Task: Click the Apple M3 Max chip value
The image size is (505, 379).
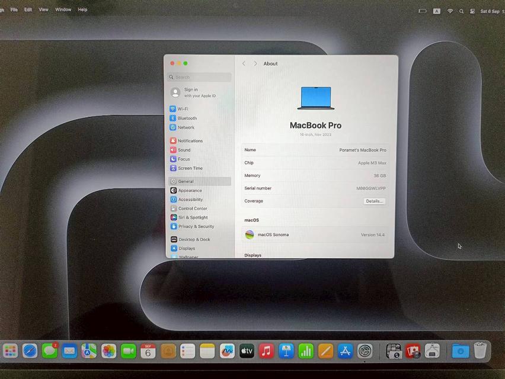Action: (372, 163)
